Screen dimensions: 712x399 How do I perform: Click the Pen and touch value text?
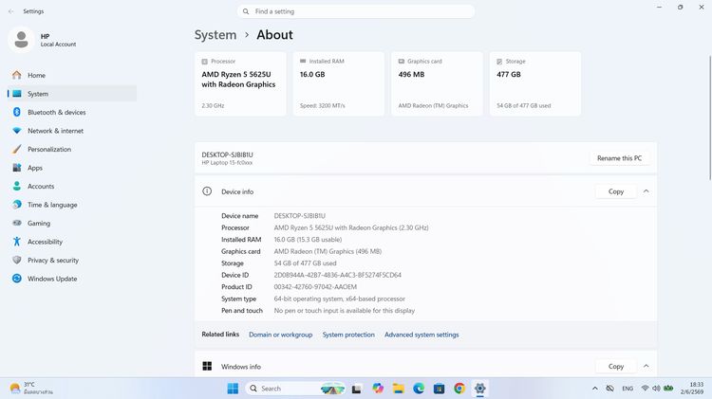click(345, 311)
